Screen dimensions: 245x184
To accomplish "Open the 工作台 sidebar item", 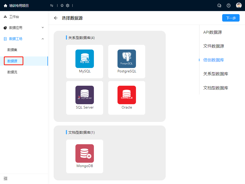I will coord(14,17).
